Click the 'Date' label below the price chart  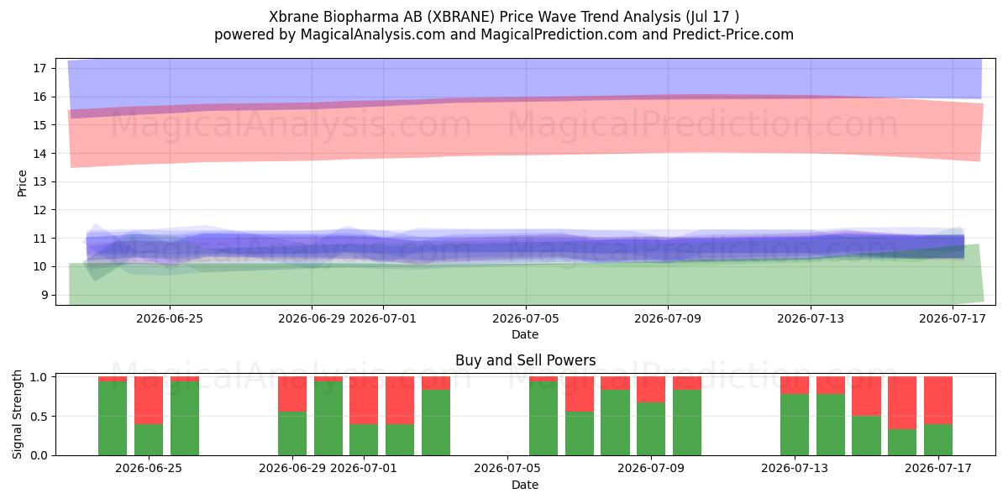[525, 334]
